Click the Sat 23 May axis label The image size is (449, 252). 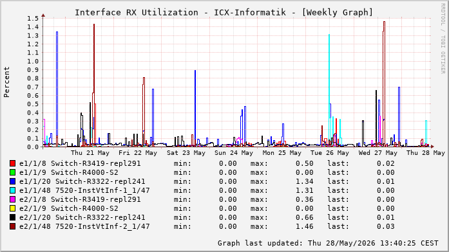pyautogui.click(x=186, y=153)
